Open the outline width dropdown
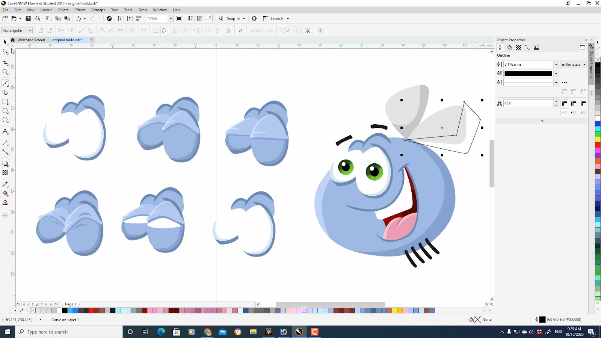The width and height of the screenshot is (601, 338). tap(556, 65)
